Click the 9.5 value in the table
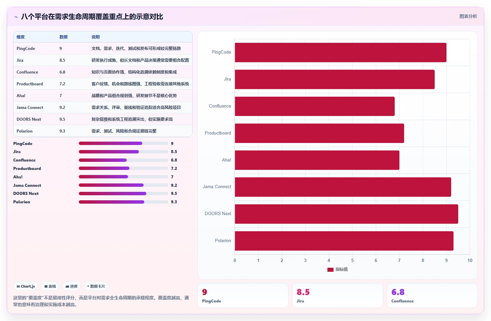The width and height of the screenshot is (491, 321). tap(62, 119)
